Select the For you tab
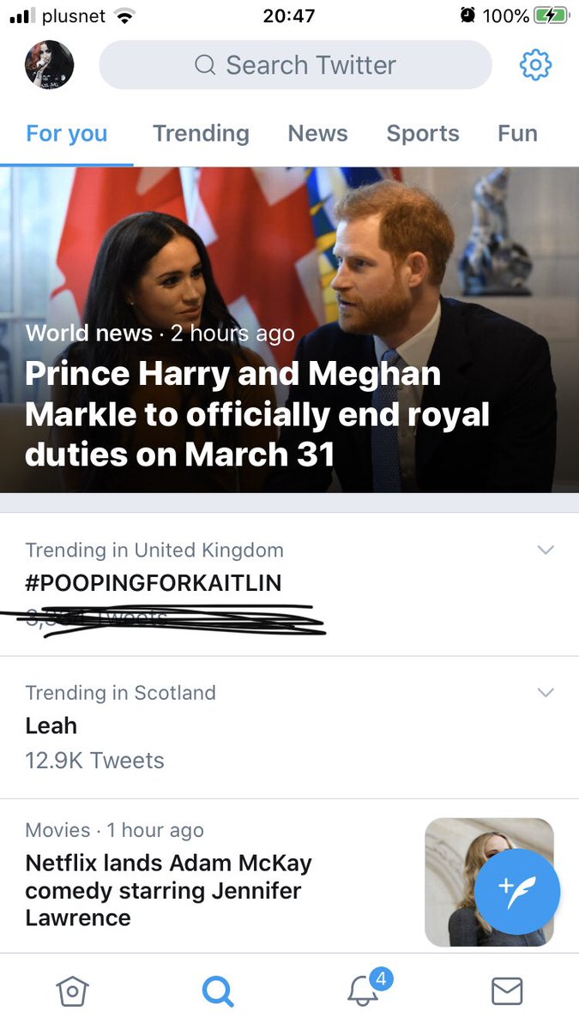Viewport: 579px width, 1029px height. pyautogui.click(x=67, y=134)
